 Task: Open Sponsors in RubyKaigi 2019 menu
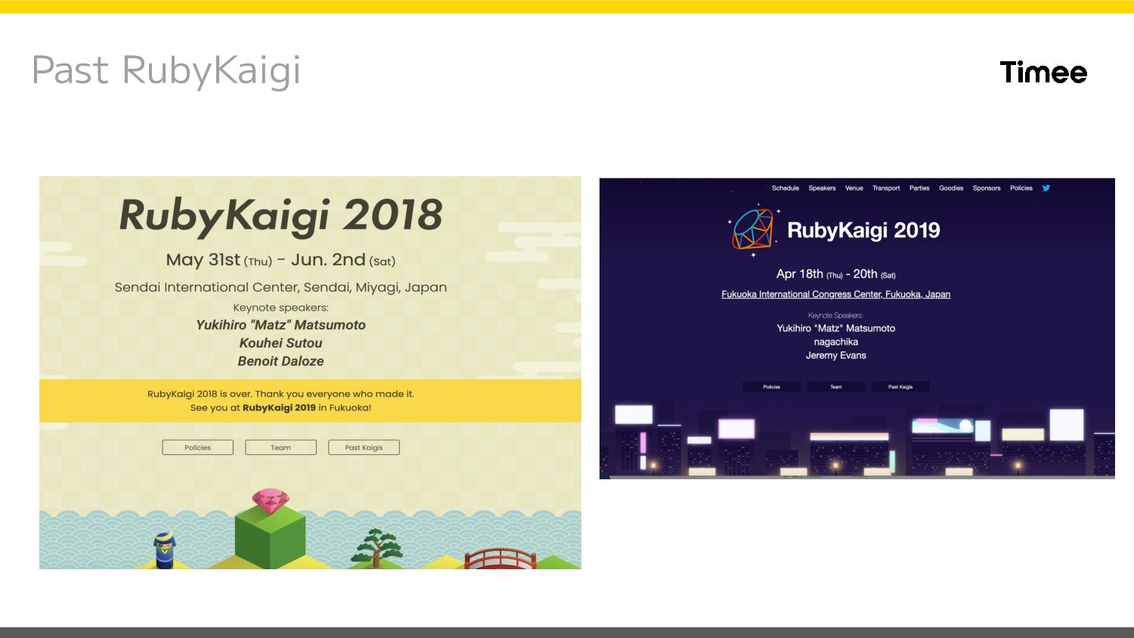tap(987, 188)
